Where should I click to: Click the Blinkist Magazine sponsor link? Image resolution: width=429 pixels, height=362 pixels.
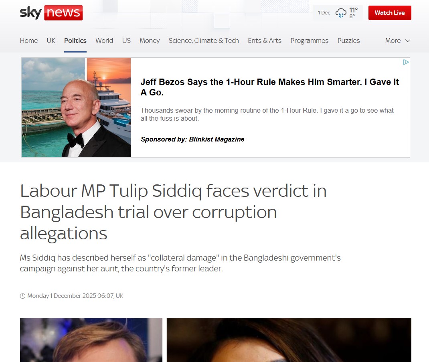[217, 139]
